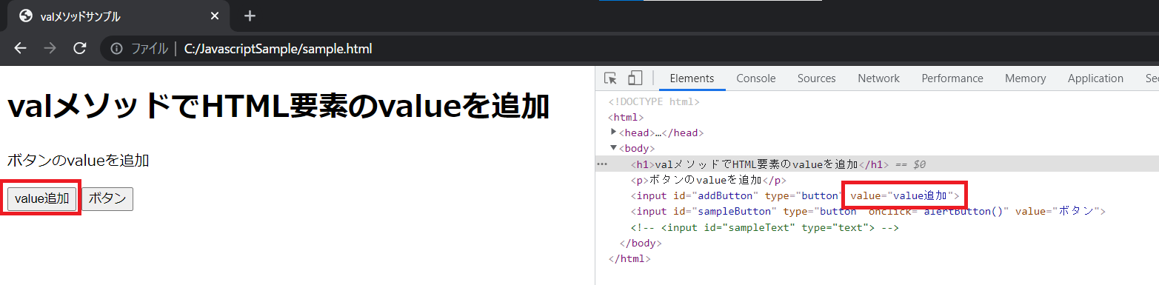The image size is (1159, 285).
Task: Toggle the device toolbar icon
Action: click(x=635, y=78)
